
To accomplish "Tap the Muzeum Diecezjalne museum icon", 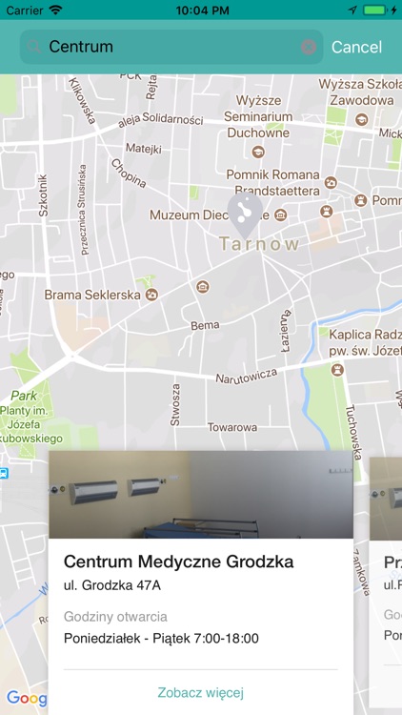I will [x=281, y=214].
